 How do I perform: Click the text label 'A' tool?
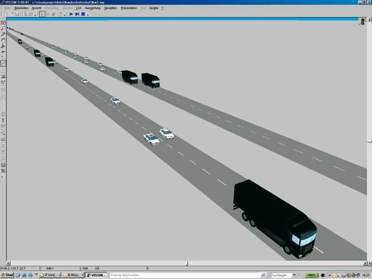pos(53,14)
